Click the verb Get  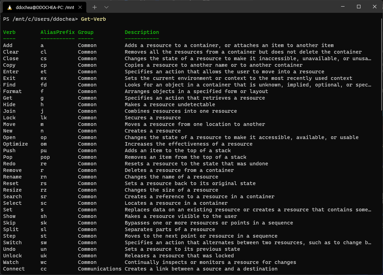[x=8, y=98]
